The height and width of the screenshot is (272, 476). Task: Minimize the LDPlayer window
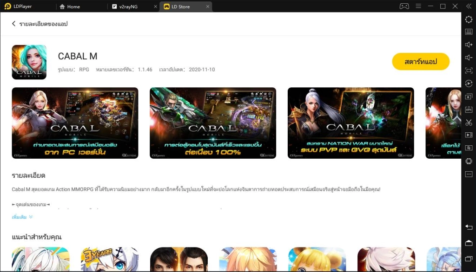tap(430, 6)
